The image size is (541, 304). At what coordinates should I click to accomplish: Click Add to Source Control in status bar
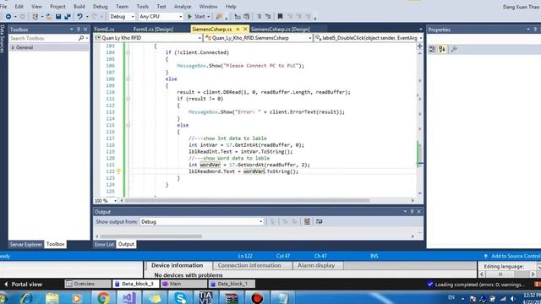coord(512,256)
